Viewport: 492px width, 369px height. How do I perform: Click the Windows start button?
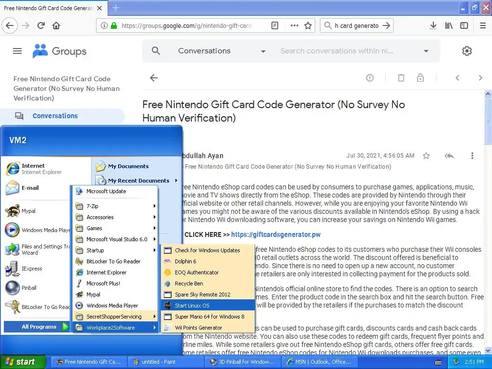[23, 362]
